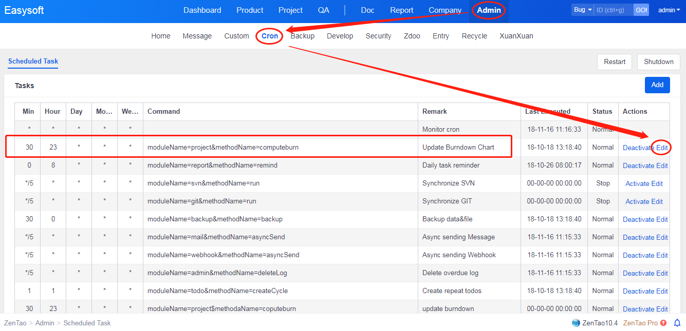Go to the Product section
686x331 pixels.
pyautogui.click(x=250, y=10)
